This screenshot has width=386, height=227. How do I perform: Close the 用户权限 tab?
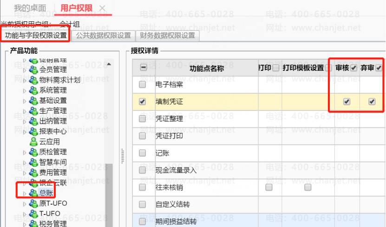102,8
